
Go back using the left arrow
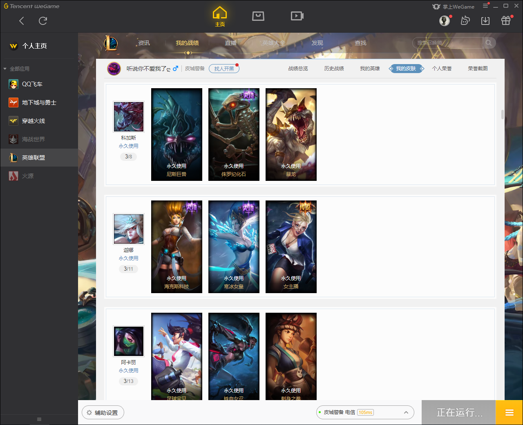[x=22, y=21]
